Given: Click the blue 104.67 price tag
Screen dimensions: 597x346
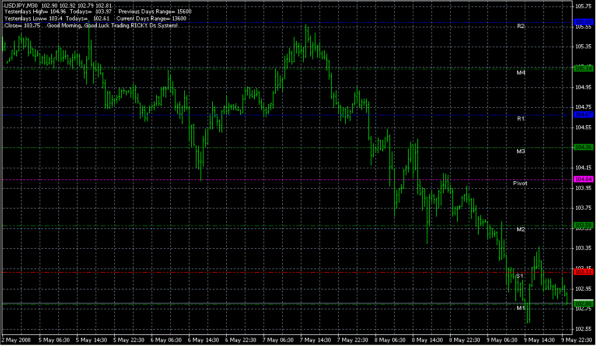Looking at the screenshot, I should pos(584,115).
